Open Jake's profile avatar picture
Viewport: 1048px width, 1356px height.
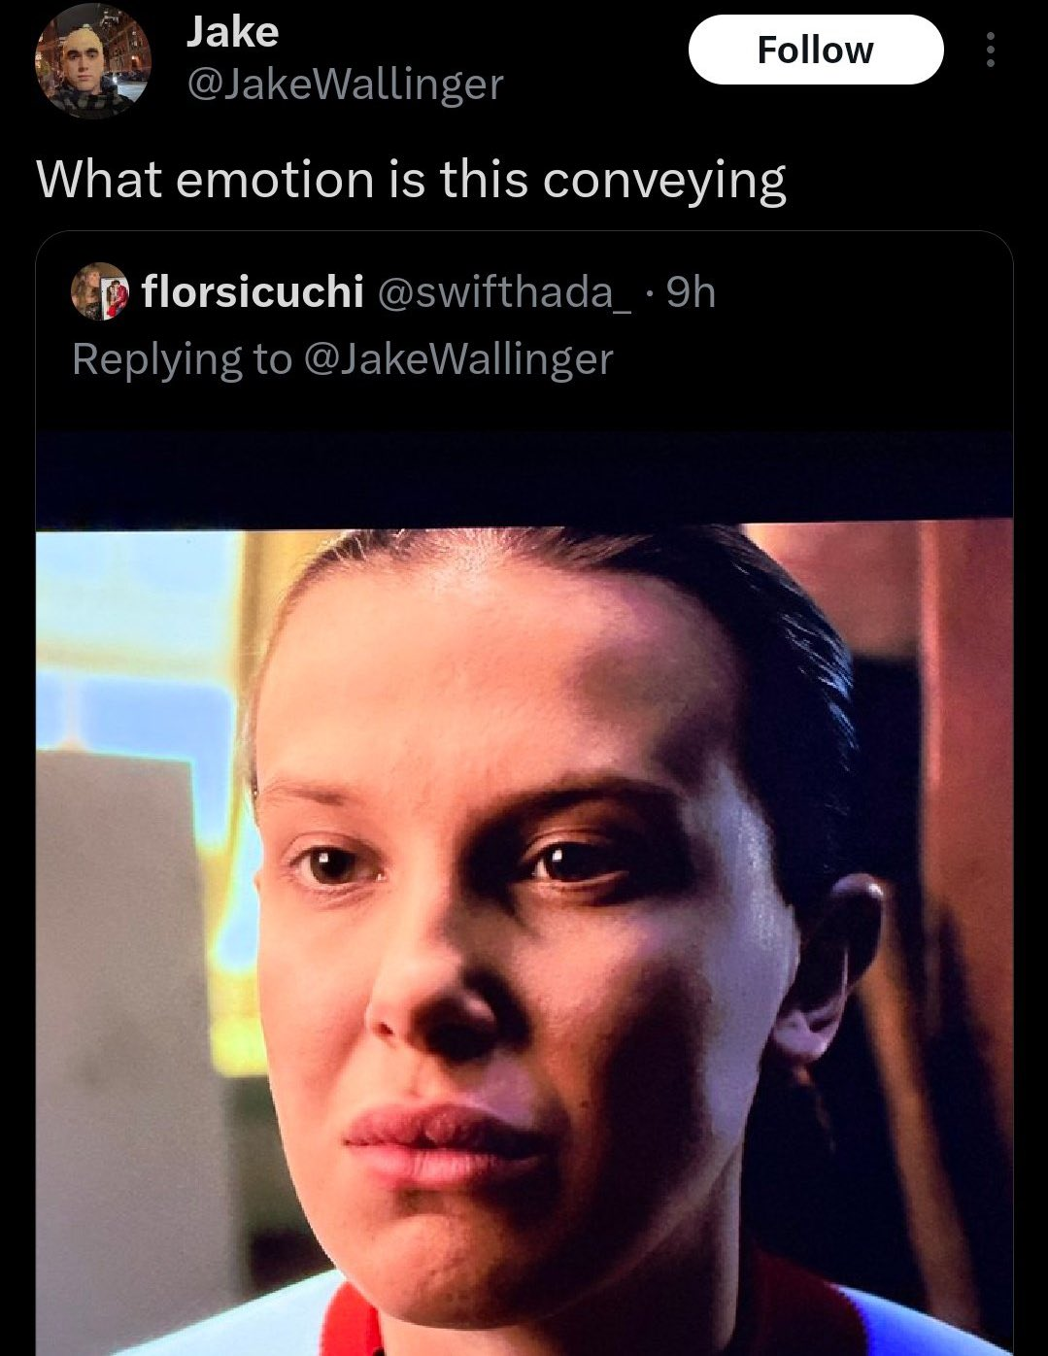point(93,60)
